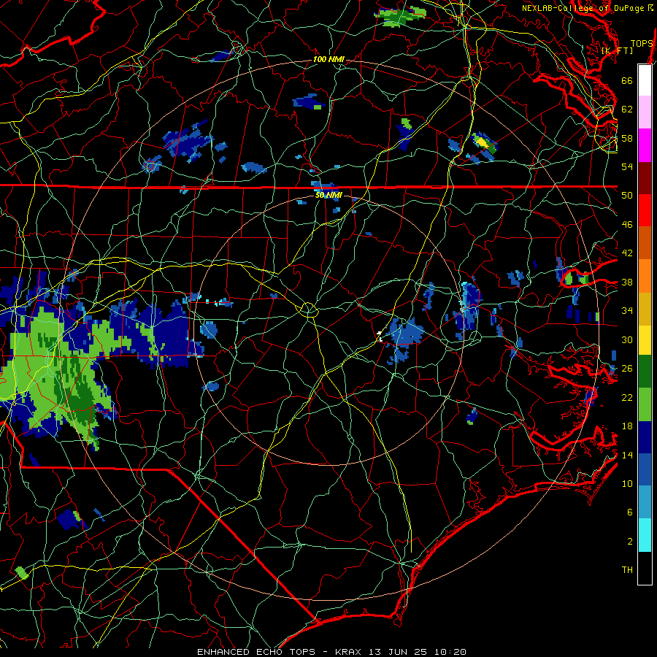Click the black TH legend swatch
Screen dimensions: 657x657
tap(645, 568)
